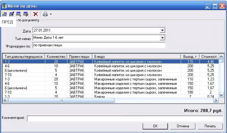Click the red X delete icon
The height and width of the screenshot is (133, 227).
pos(36,14)
